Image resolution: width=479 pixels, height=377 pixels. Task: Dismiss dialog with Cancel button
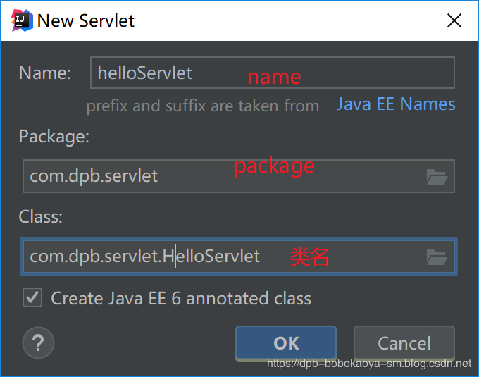[404, 342]
